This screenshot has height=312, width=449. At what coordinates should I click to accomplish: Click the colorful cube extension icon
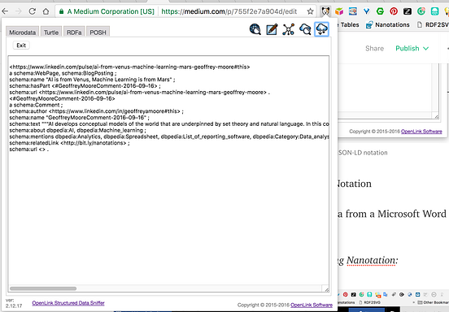point(339,11)
